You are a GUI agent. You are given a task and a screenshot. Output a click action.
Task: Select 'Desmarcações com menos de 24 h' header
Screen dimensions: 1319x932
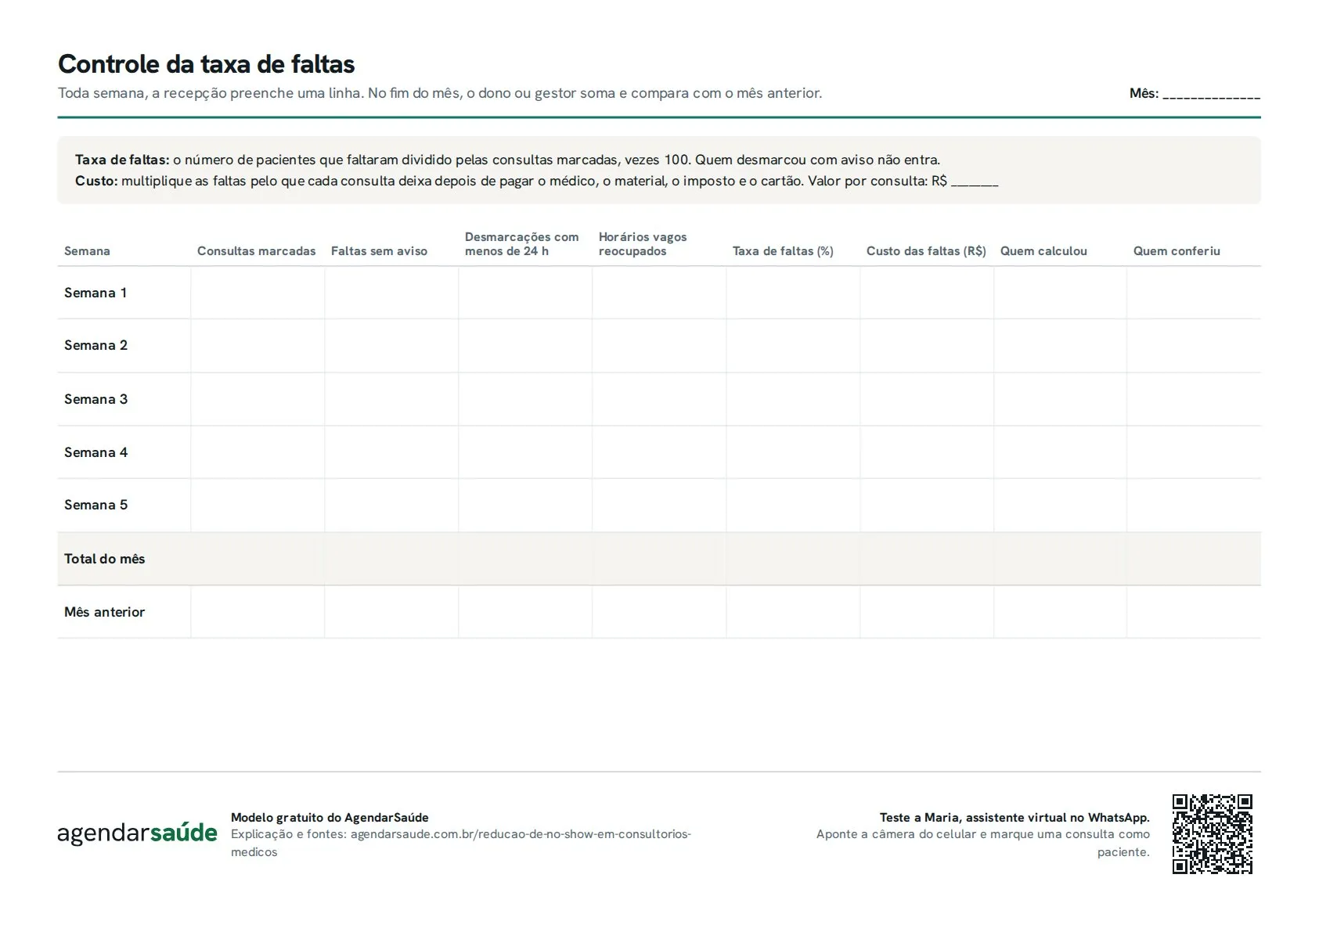[521, 244]
